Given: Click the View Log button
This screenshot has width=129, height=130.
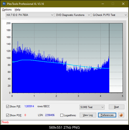Looking at the screenshot, I should point(88,115).
